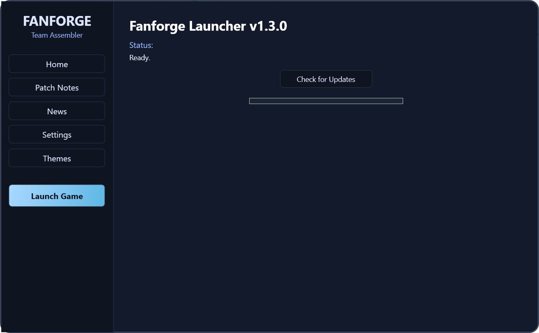Open the Home section
Image resolution: width=539 pixels, height=333 pixels.
tap(57, 64)
